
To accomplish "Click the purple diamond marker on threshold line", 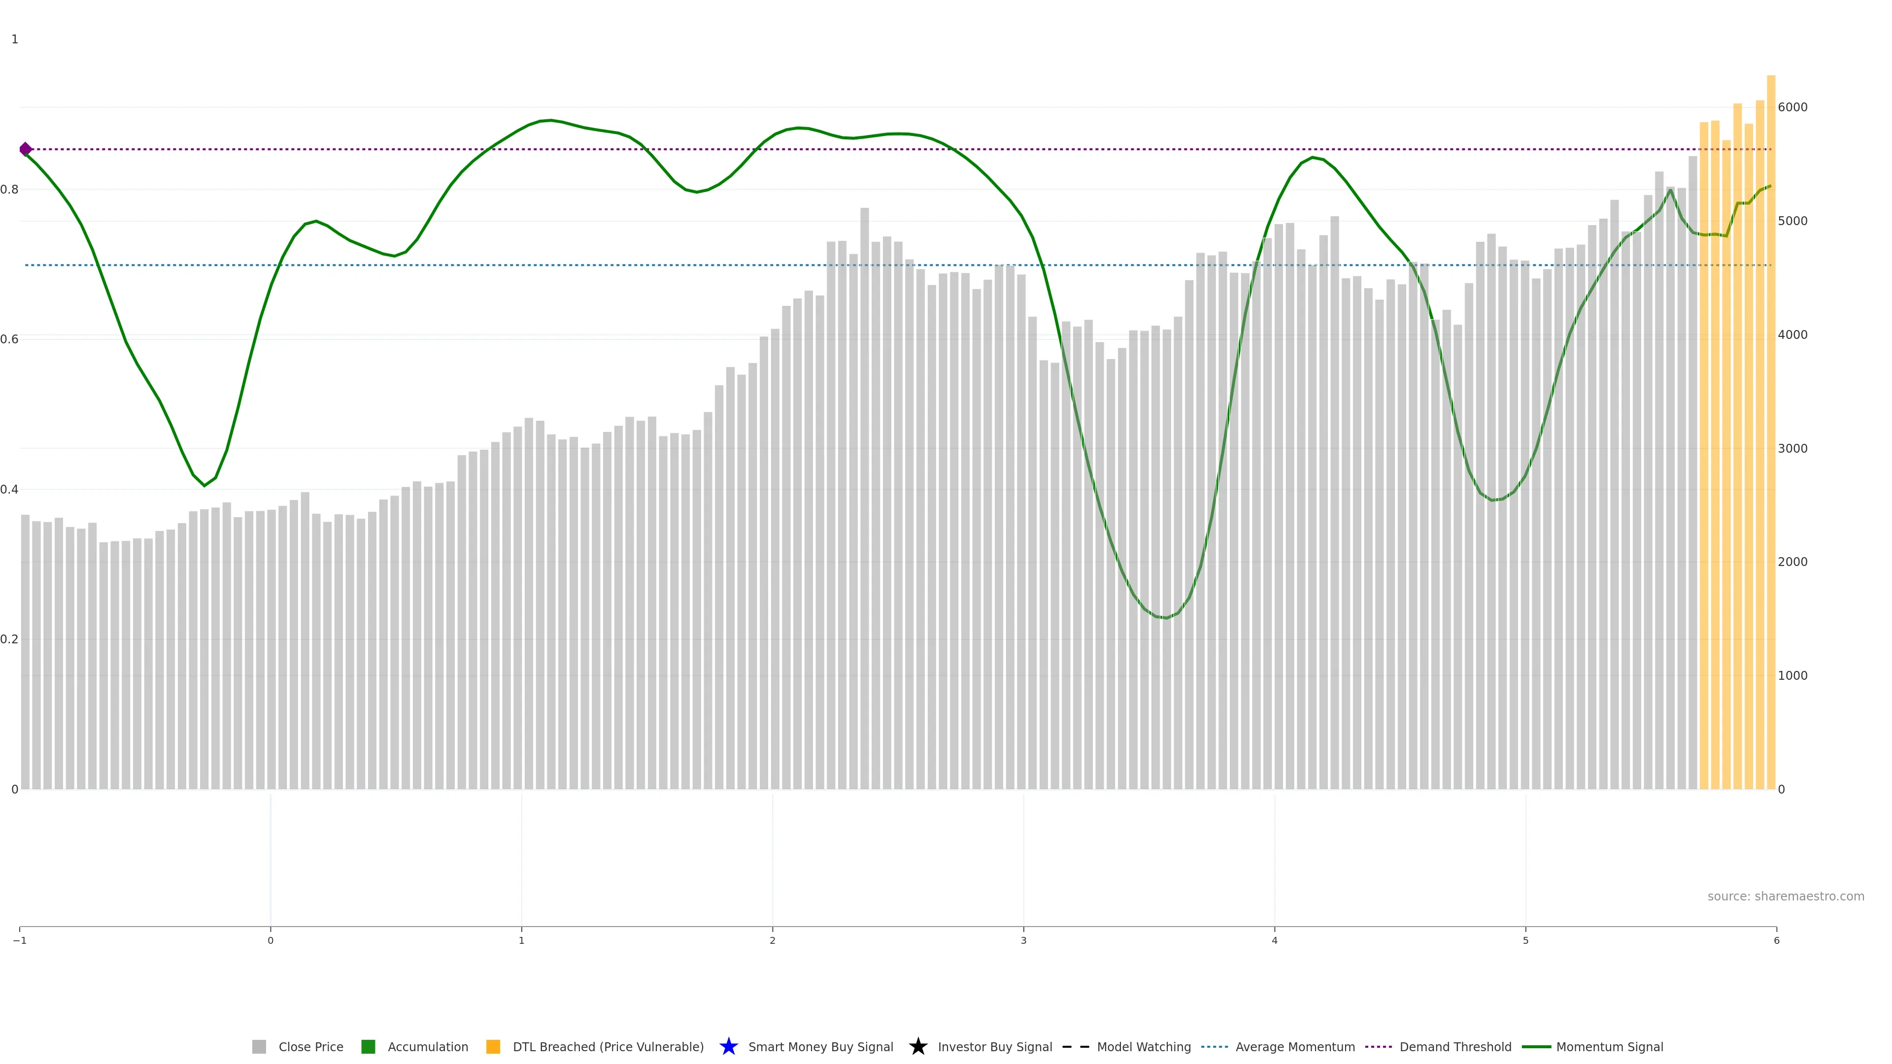I will coord(26,149).
